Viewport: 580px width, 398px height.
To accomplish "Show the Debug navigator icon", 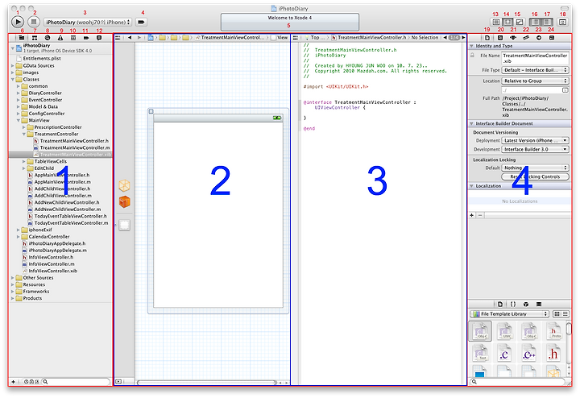I will [73, 38].
